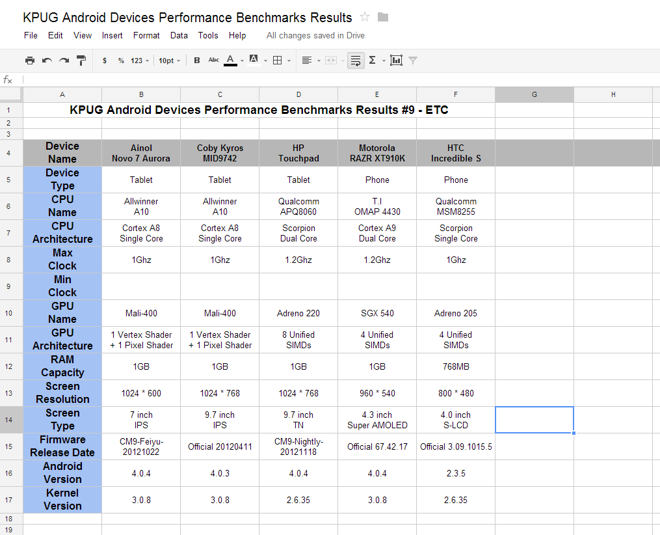The image size is (660, 535).
Task: Click the 'SGX 540' cell
Action: pos(377,313)
